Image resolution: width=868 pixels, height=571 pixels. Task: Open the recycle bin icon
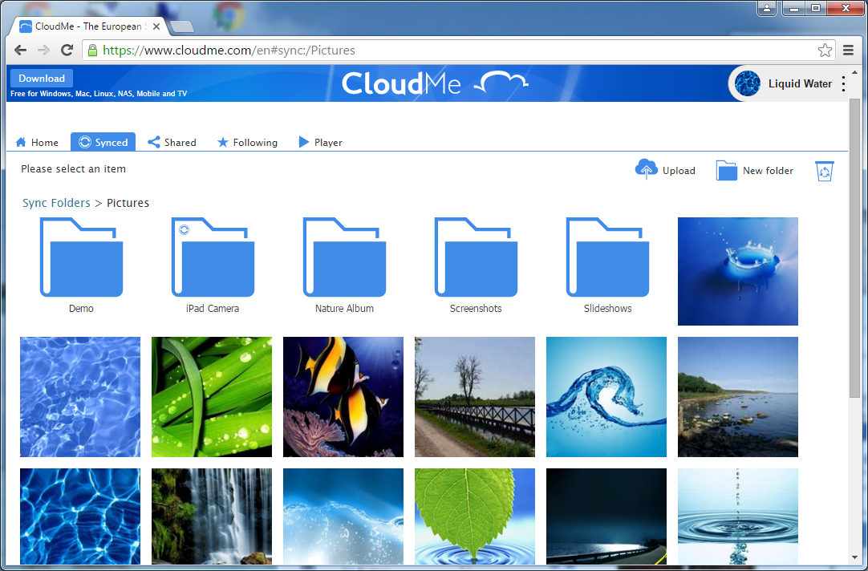pos(824,171)
